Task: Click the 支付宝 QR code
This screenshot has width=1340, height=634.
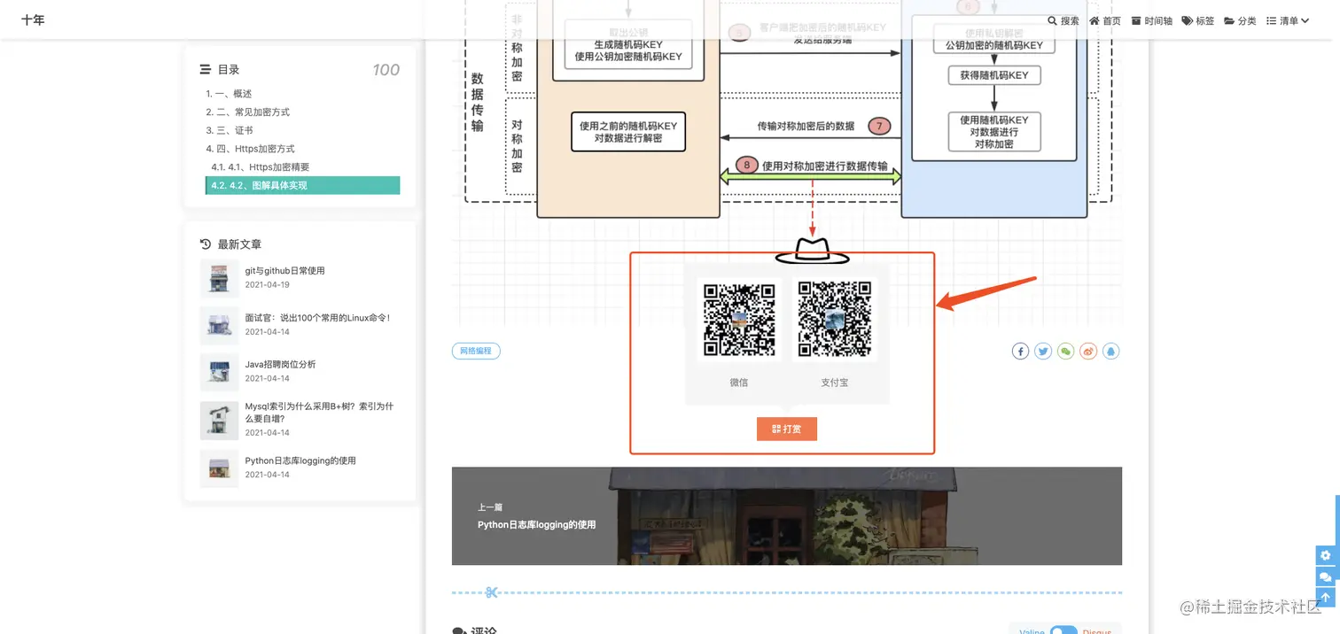Action: tap(834, 320)
